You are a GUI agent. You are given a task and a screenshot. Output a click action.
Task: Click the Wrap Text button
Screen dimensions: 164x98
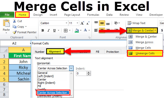[136, 23]
